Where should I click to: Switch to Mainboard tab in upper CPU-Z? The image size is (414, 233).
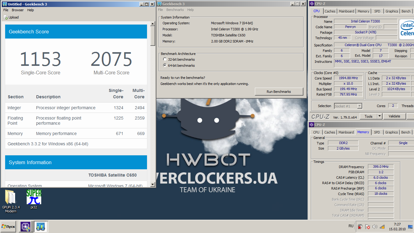(x=346, y=11)
